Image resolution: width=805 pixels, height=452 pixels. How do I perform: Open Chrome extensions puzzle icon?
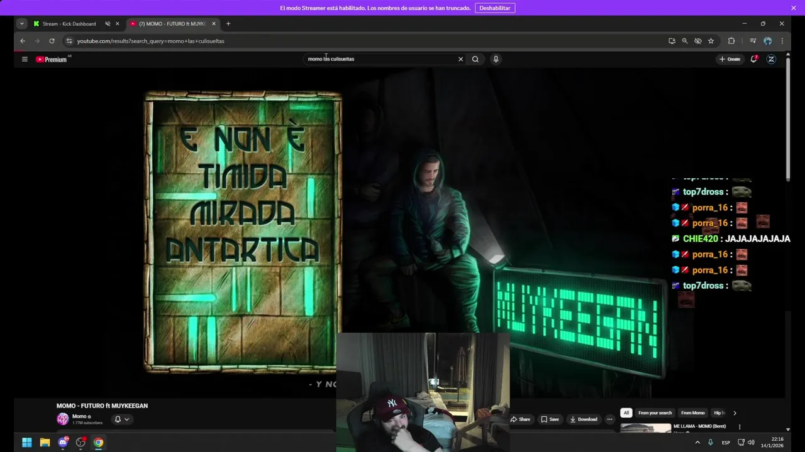(731, 41)
